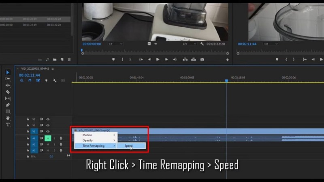Select the Track Select Forward tool
Image resolution: width=324 pixels, height=182 pixels.
pyautogui.click(x=8, y=79)
